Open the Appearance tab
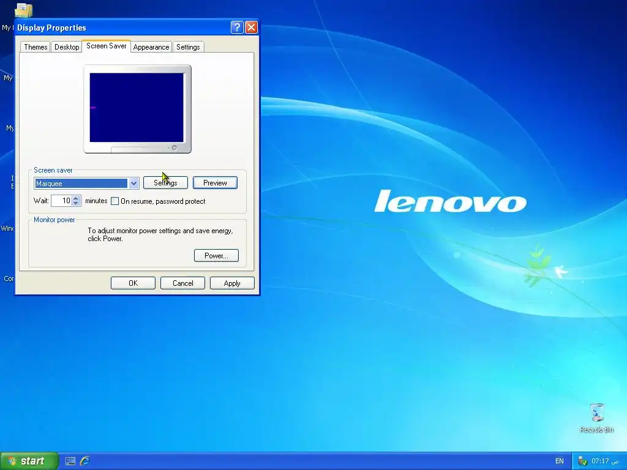 point(151,47)
